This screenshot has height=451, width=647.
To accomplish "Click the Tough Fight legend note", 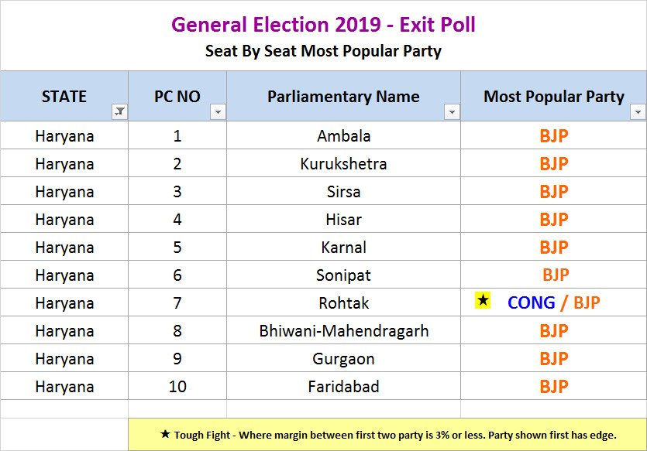I will click(387, 435).
